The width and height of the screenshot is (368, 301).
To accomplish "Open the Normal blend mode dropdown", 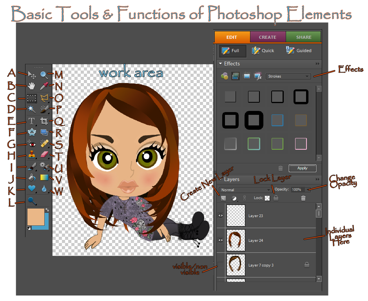I will point(245,190).
